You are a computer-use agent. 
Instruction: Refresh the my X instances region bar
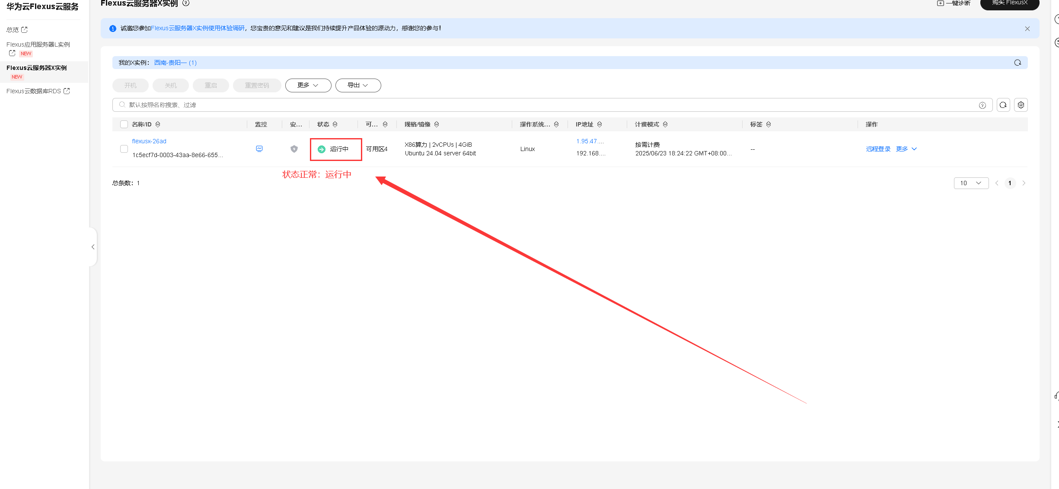1018,63
